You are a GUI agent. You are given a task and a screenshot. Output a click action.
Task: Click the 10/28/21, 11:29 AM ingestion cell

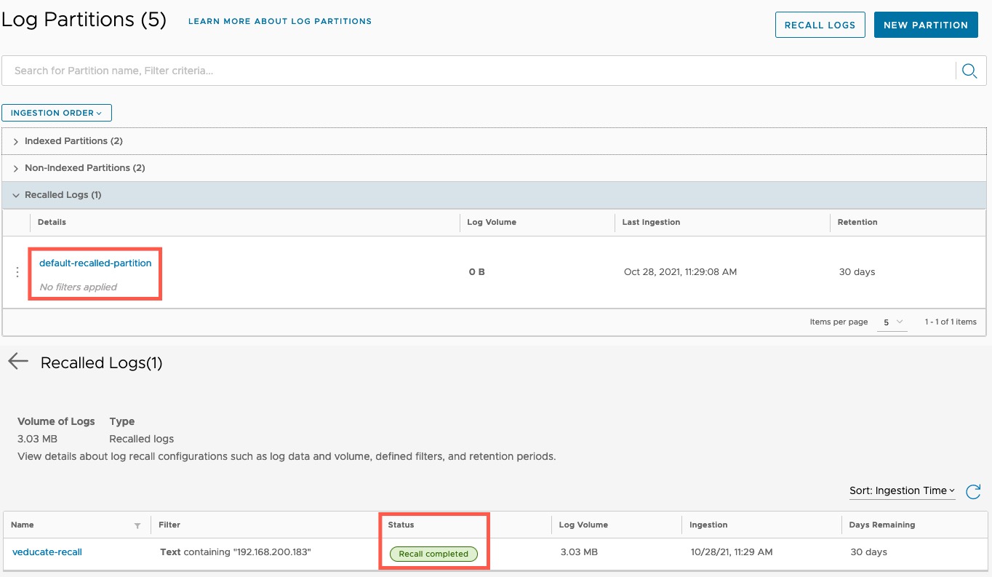click(732, 552)
